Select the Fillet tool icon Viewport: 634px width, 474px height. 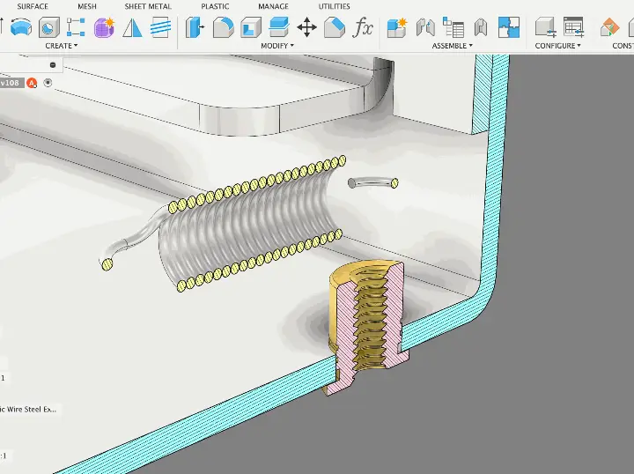[x=223, y=28]
